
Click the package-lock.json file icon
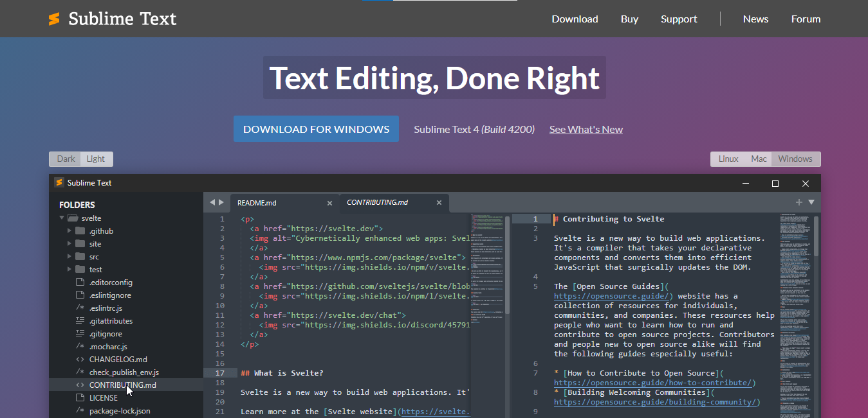coord(80,410)
